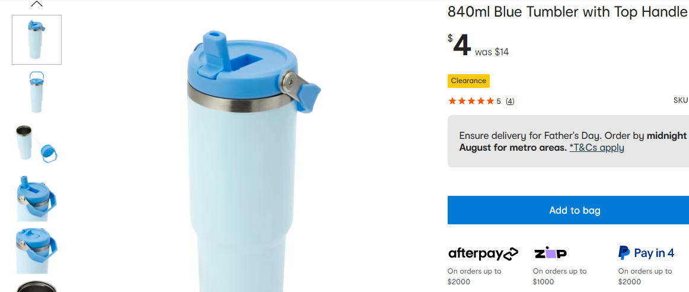This screenshot has height=292, width=689.
Task: Click the yellow Clearance badge
Action: 468,81
